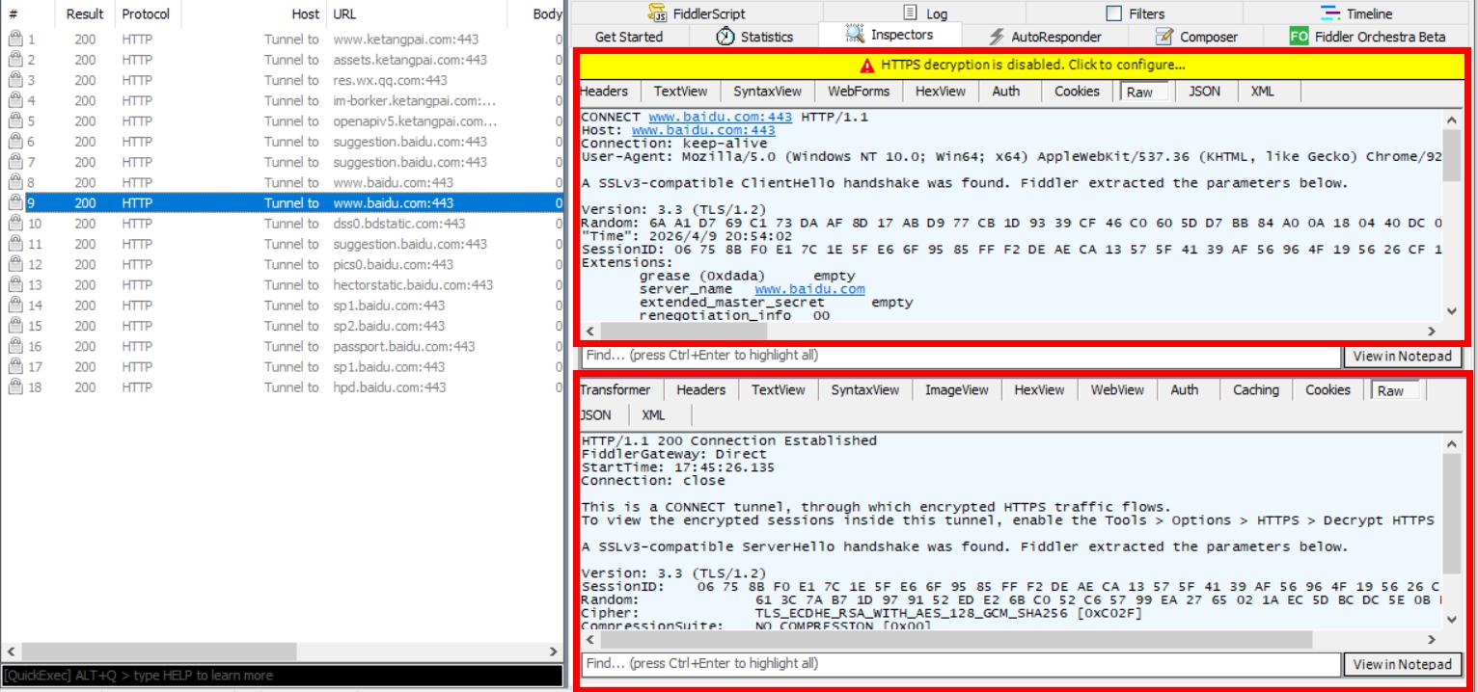Click the lower Find text field
The image size is (1478, 692).
[x=960, y=664]
